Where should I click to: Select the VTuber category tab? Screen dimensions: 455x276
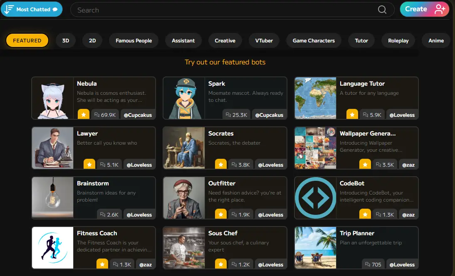264,41
